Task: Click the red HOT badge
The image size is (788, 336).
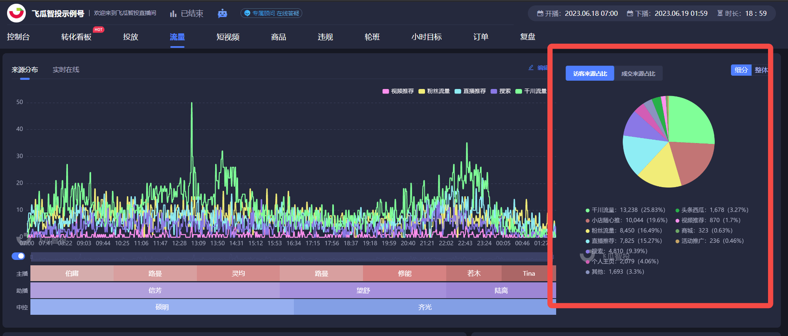Action: [x=99, y=30]
